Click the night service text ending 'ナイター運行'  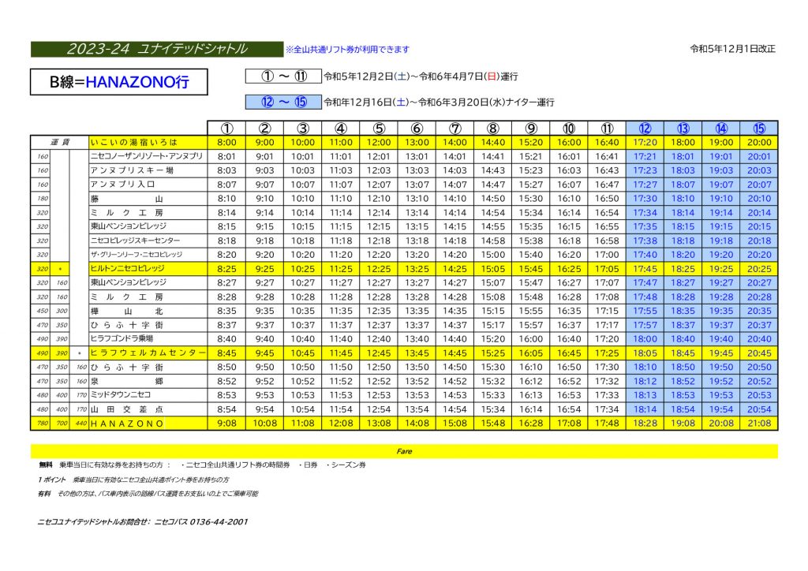point(439,103)
